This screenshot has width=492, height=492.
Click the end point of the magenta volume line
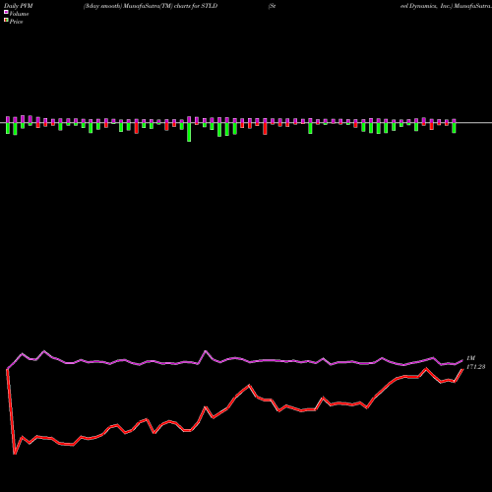coord(462,360)
